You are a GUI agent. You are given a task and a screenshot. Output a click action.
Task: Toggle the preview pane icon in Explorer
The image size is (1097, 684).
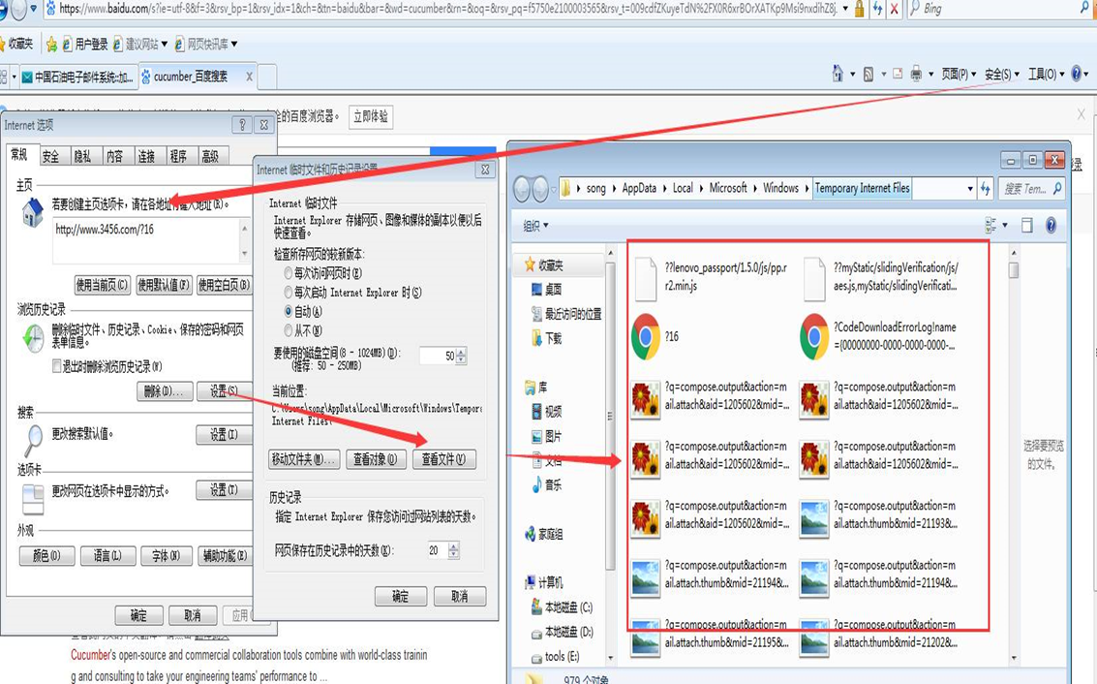(1026, 226)
